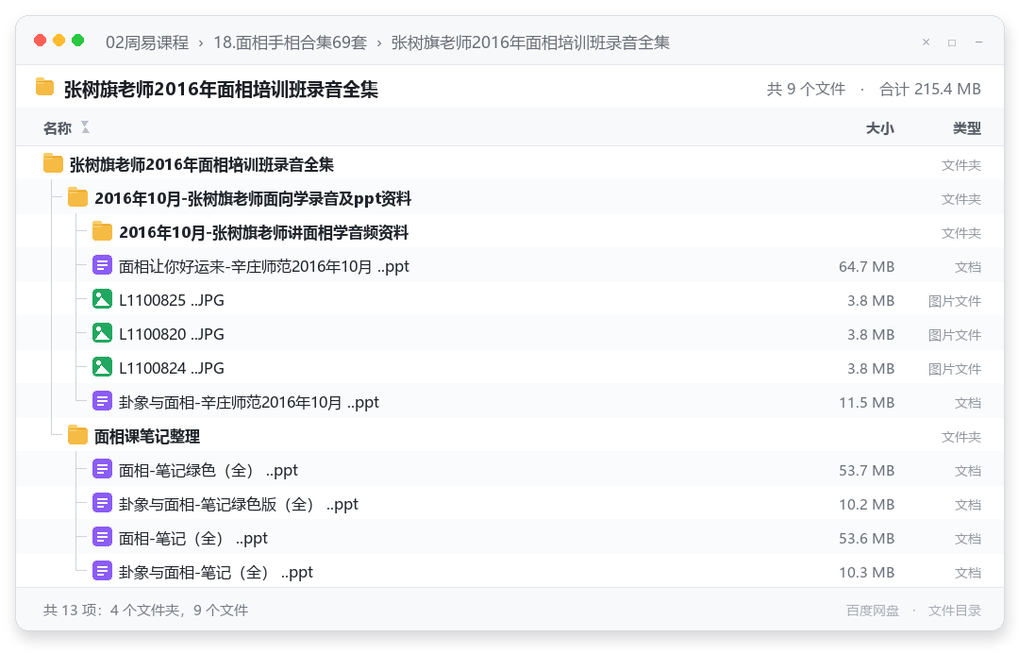
Task: Click the document icon of 面相让你好运来-辛庄师范2016年10月
Action: (x=102, y=265)
